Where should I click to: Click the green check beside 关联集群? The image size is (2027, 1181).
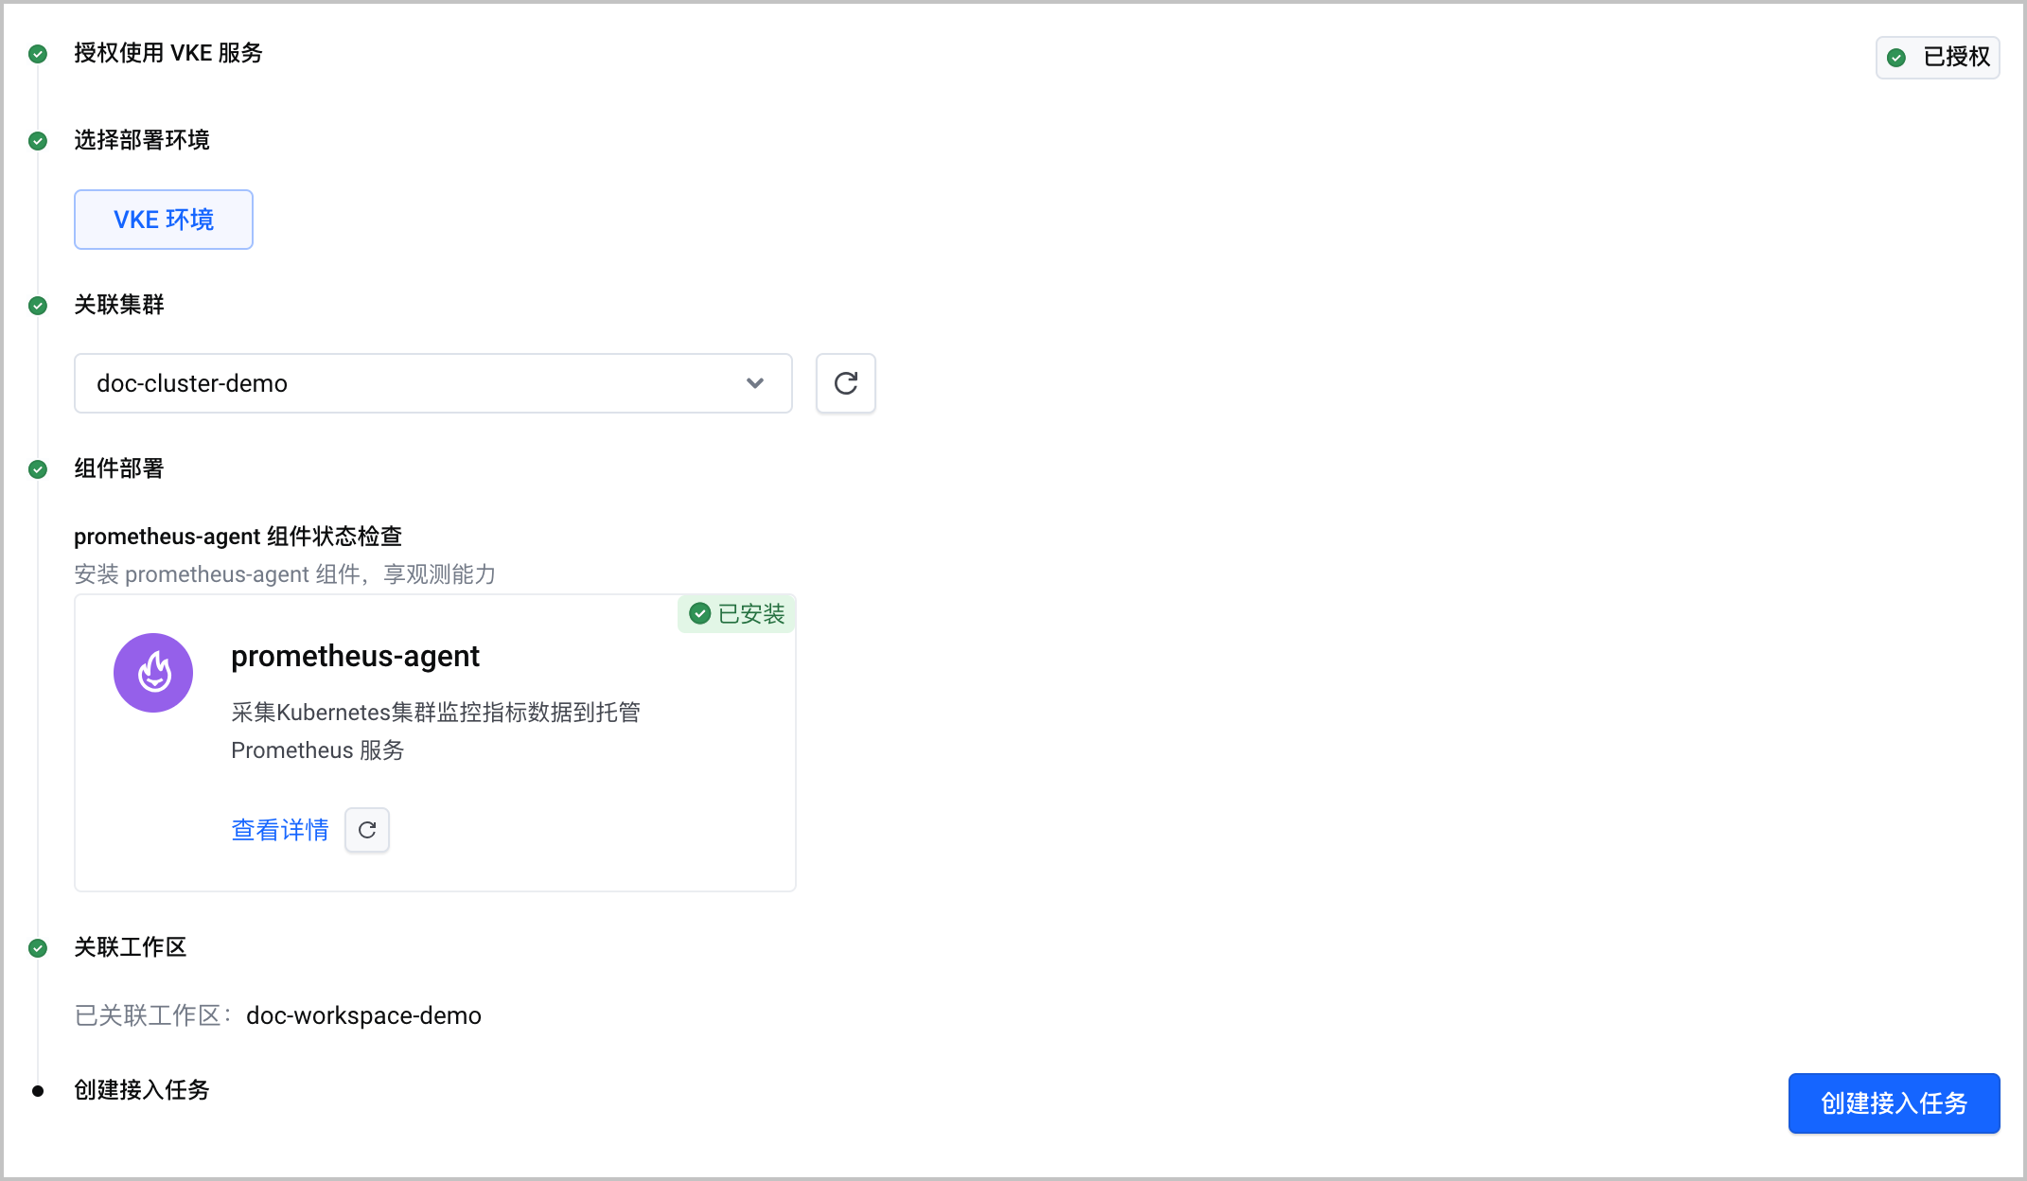38,306
